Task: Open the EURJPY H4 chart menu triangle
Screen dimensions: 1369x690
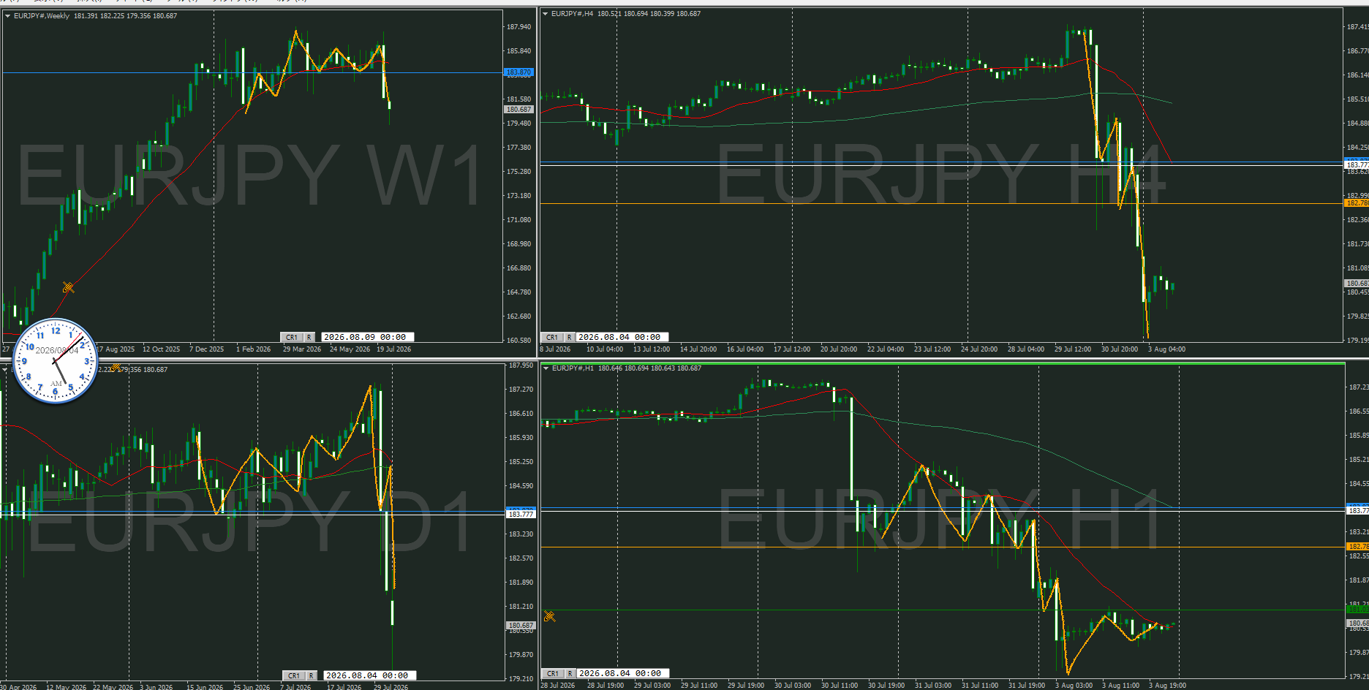Action: (x=546, y=13)
